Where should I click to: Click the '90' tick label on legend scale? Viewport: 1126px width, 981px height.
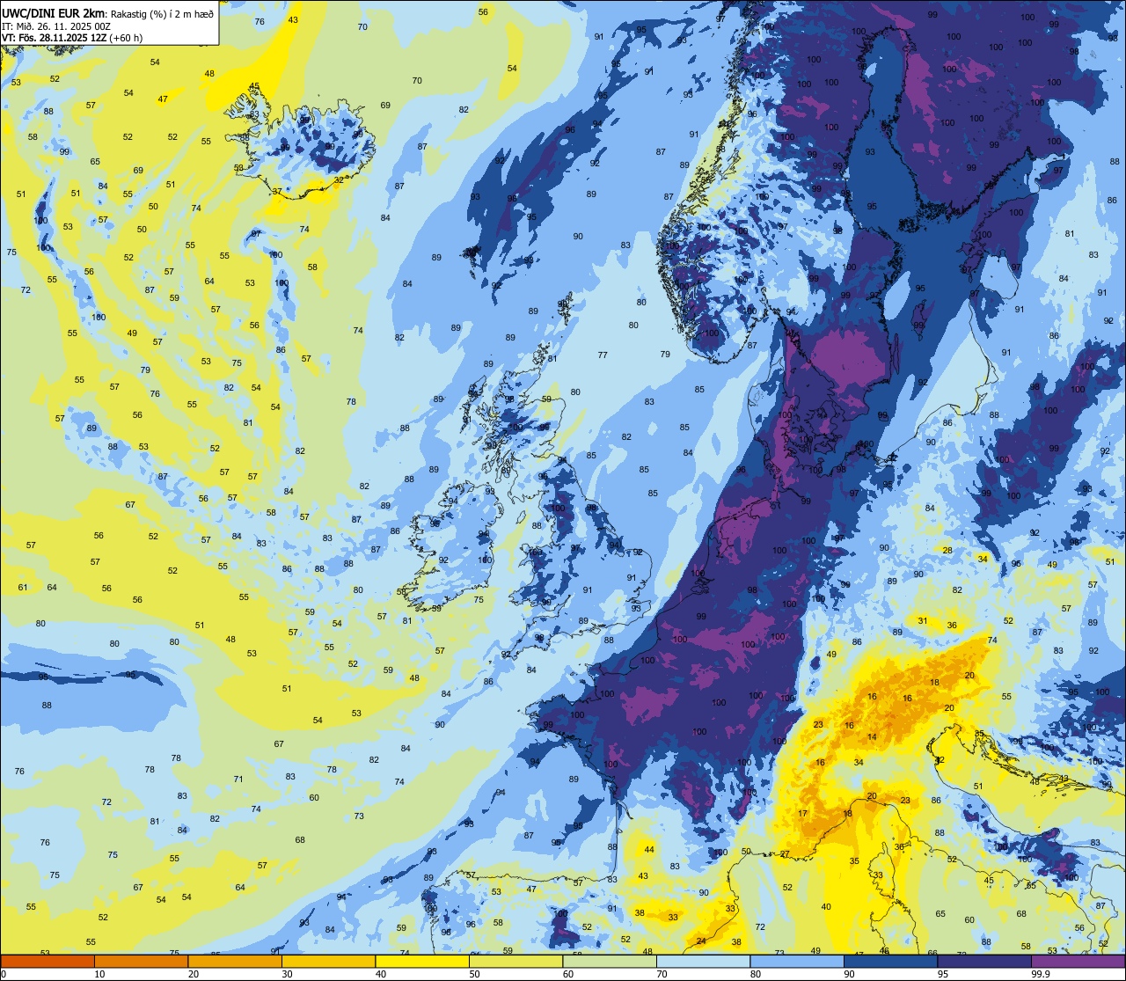click(x=849, y=974)
